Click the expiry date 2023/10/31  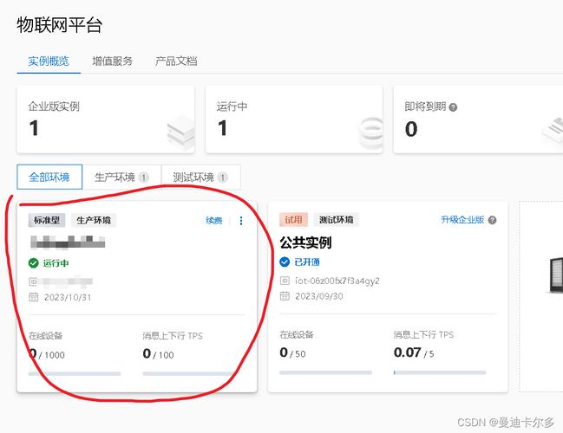(x=68, y=297)
